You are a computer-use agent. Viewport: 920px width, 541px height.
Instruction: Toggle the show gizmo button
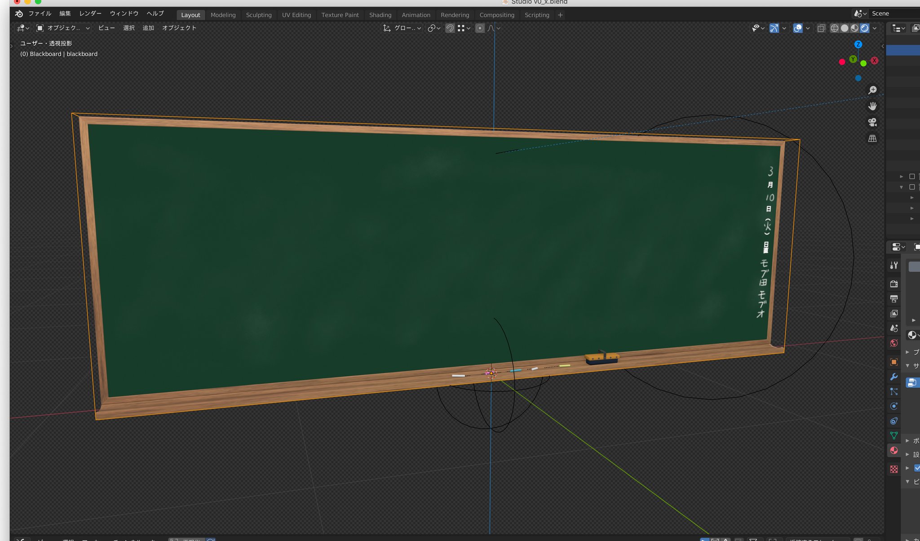[x=774, y=28]
